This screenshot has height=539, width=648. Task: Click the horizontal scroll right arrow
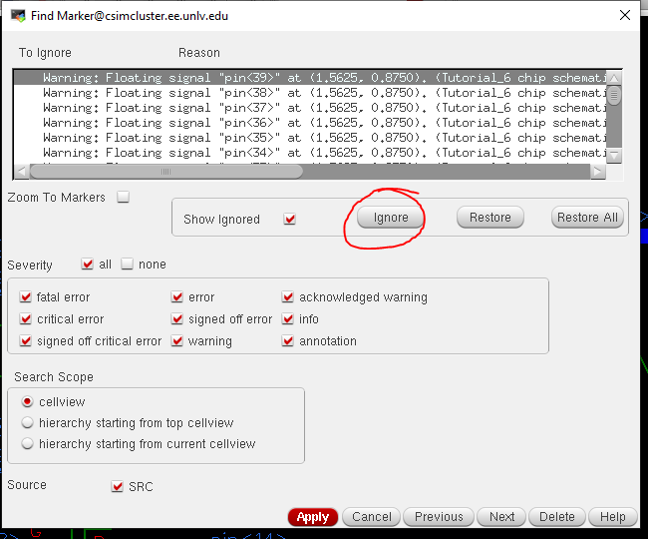click(597, 172)
